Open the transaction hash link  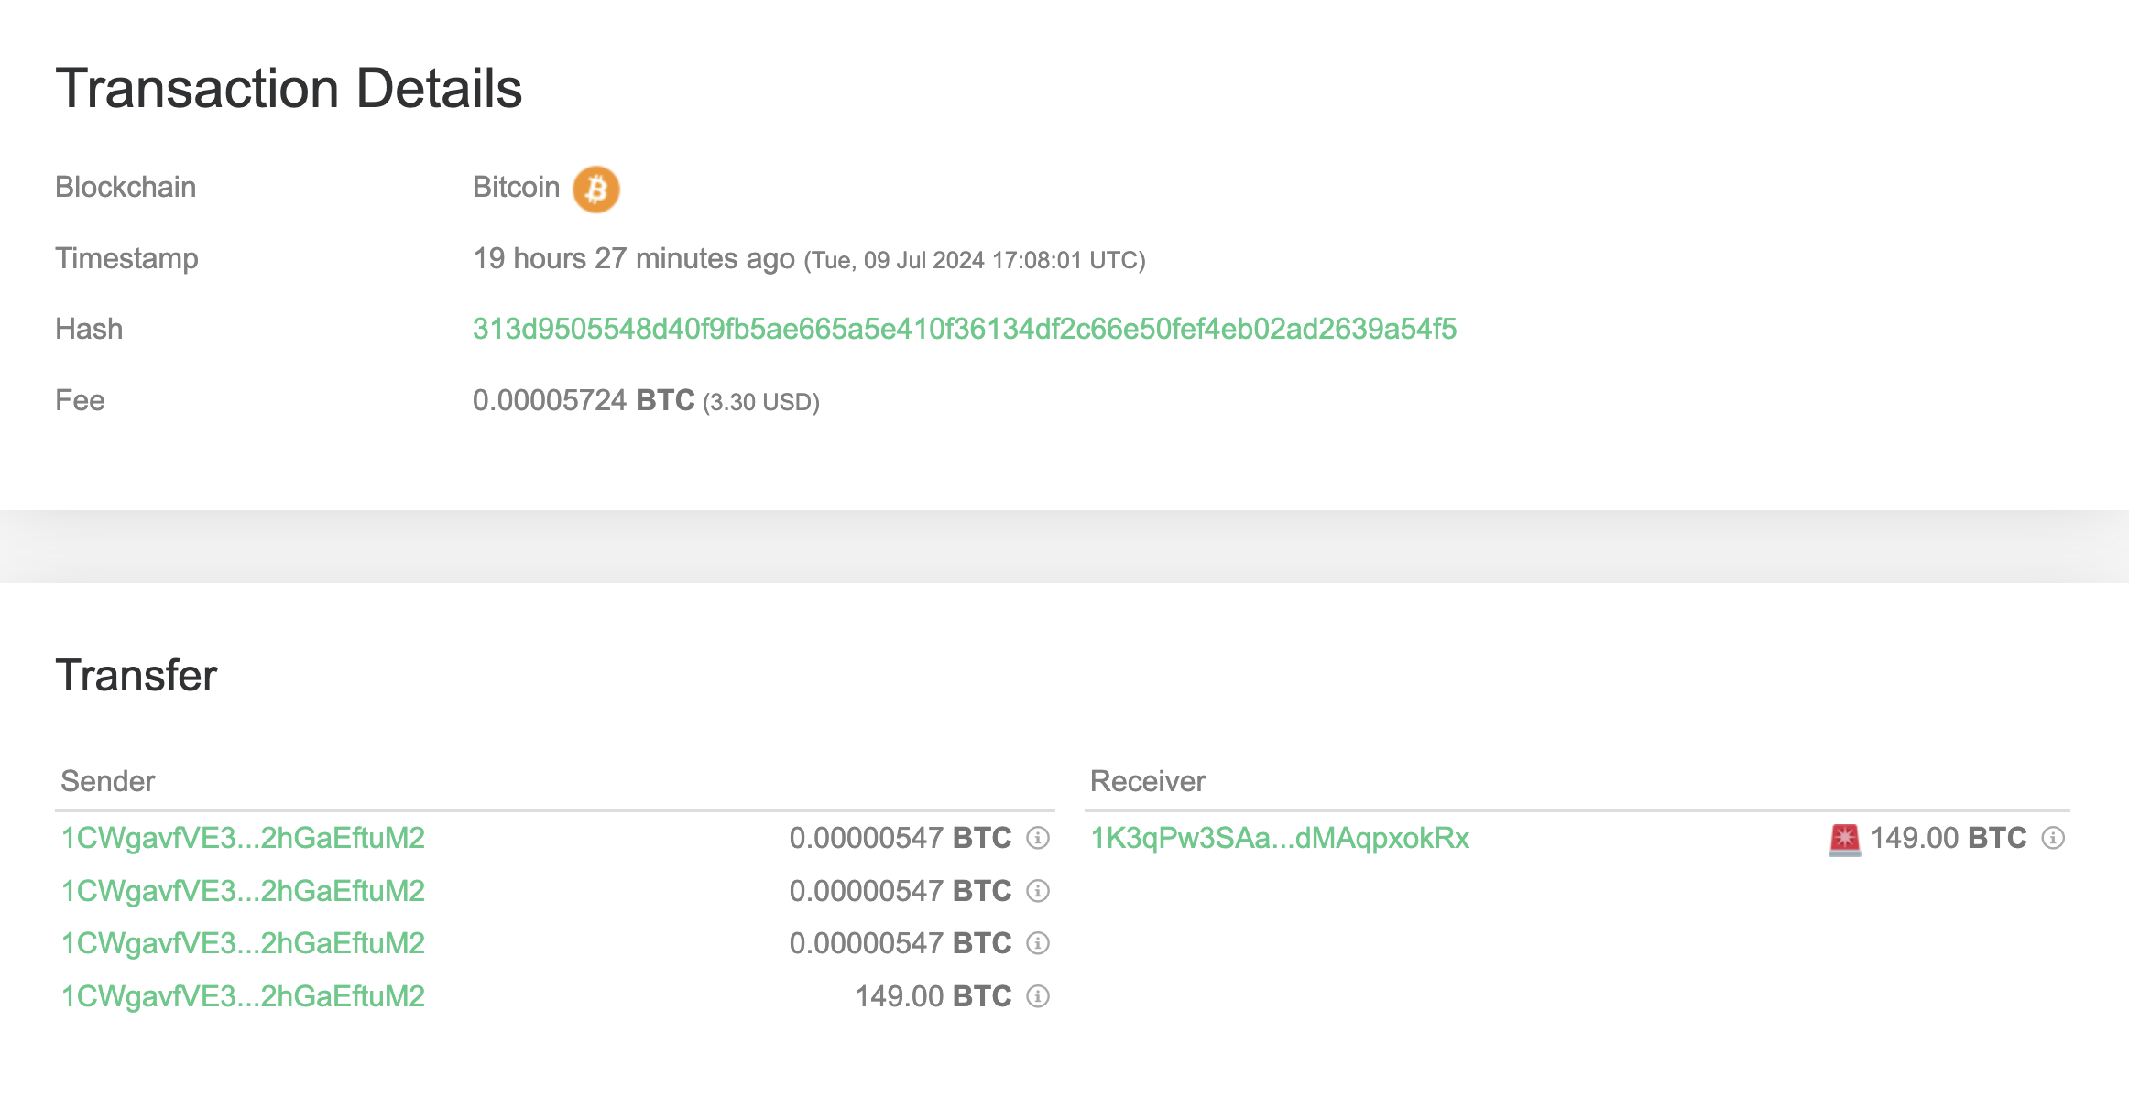[964, 329]
